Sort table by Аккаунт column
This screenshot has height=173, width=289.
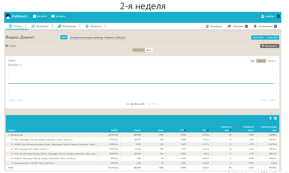pos(12,130)
